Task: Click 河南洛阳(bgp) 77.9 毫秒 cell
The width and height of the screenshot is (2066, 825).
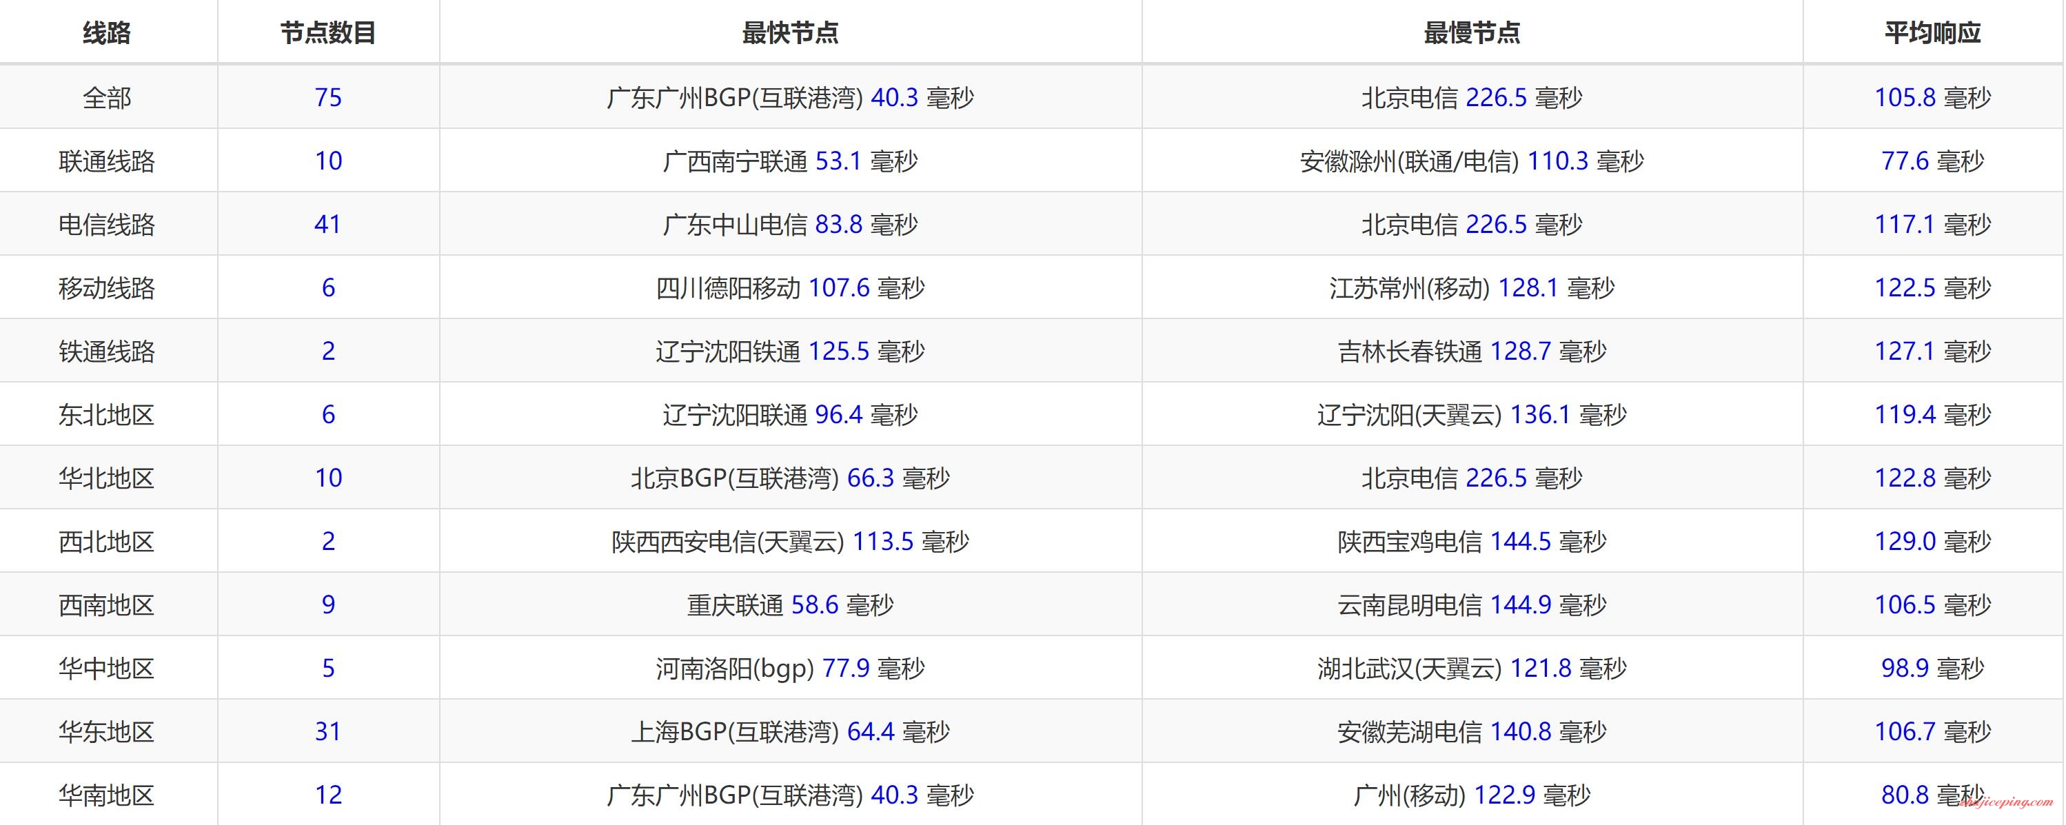Action: pos(790,668)
